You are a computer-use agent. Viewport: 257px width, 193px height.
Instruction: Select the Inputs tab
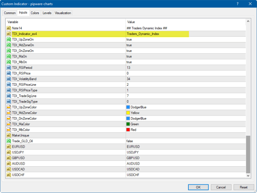23,12
